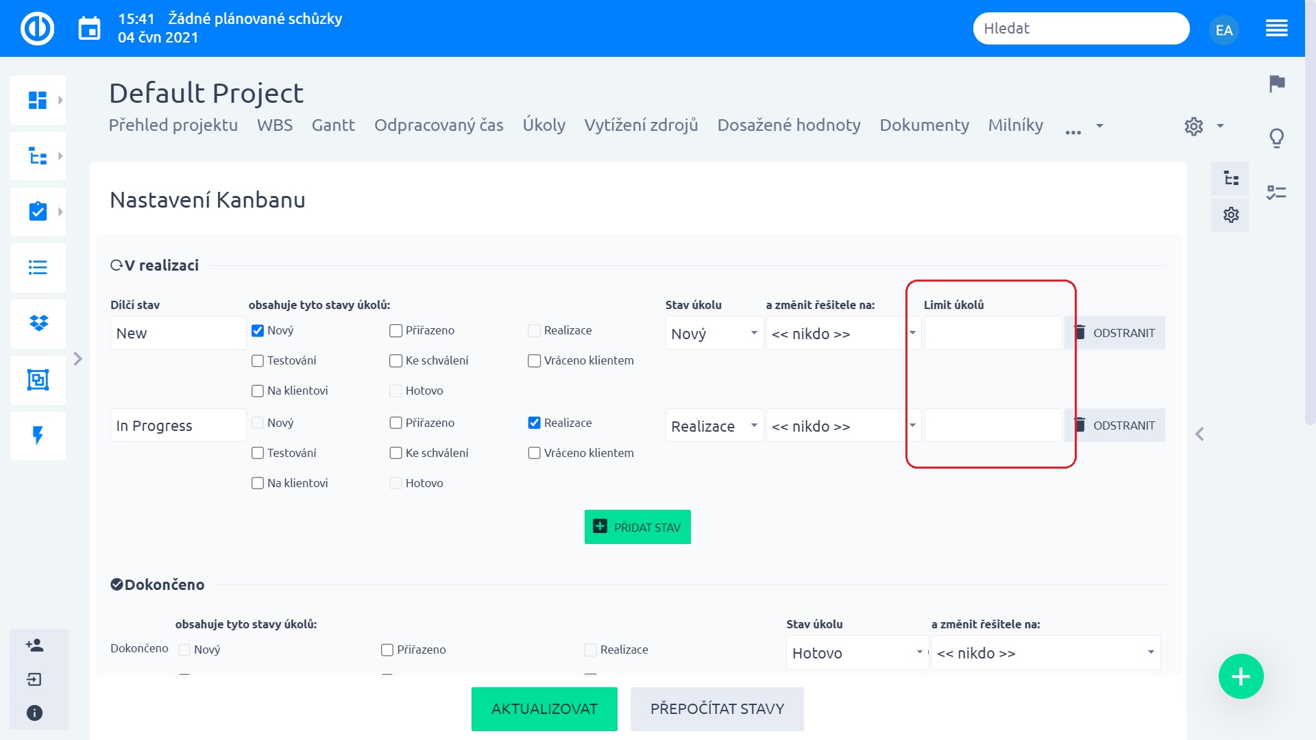Check Přiřazeno in the New row
This screenshot has height=740, width=1316.
point(395,331)
